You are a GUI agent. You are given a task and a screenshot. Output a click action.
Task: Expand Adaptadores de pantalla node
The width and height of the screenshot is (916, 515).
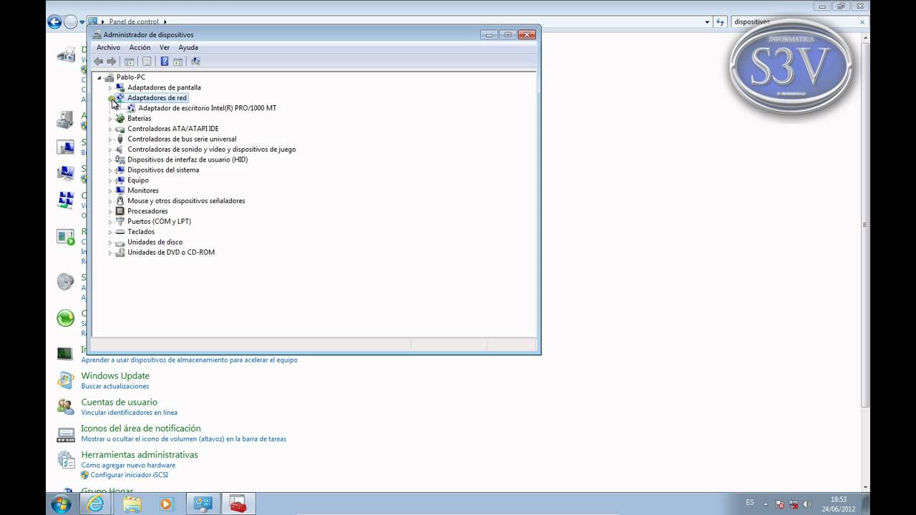pos(110,87)
